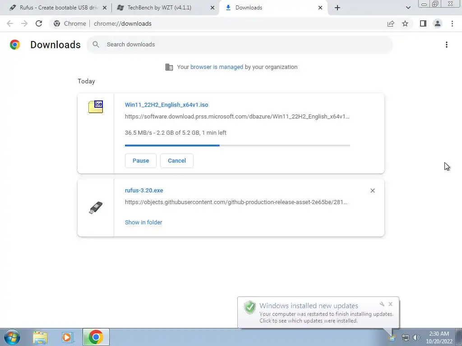Reload the downloads page
Image resolution: width=462 pixels, height=346 pixels.
point(39,23)
